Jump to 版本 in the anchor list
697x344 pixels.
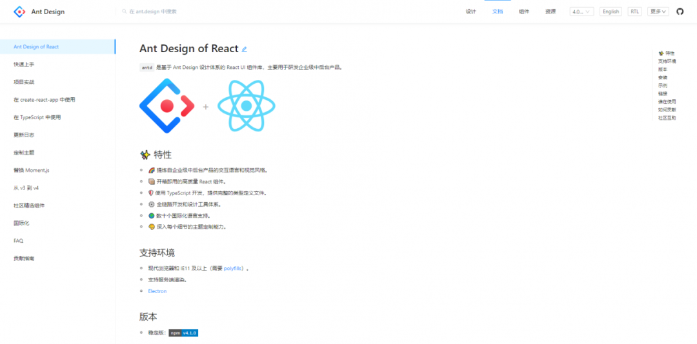click(663, 69)
